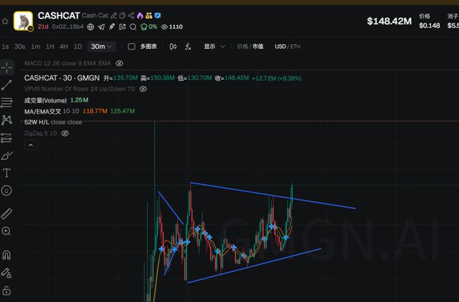Click the eye watchers count 1110
This screenshot has height=302, width=459.
pyautogui.click(x=172, y=27)
